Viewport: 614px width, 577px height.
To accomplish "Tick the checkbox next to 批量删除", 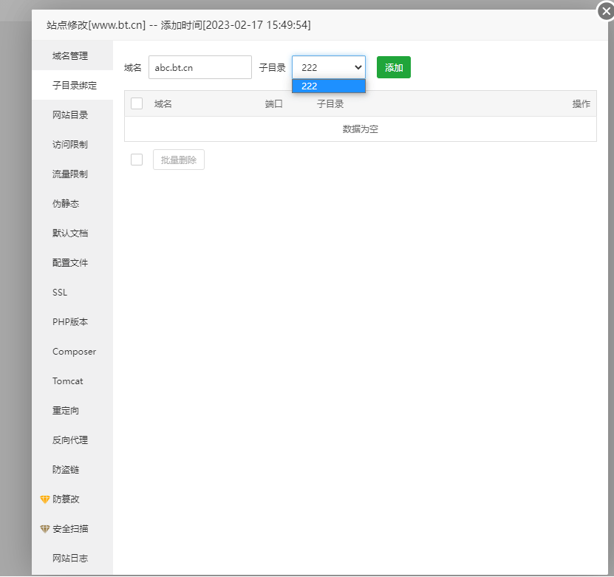I will click(137, 160).
